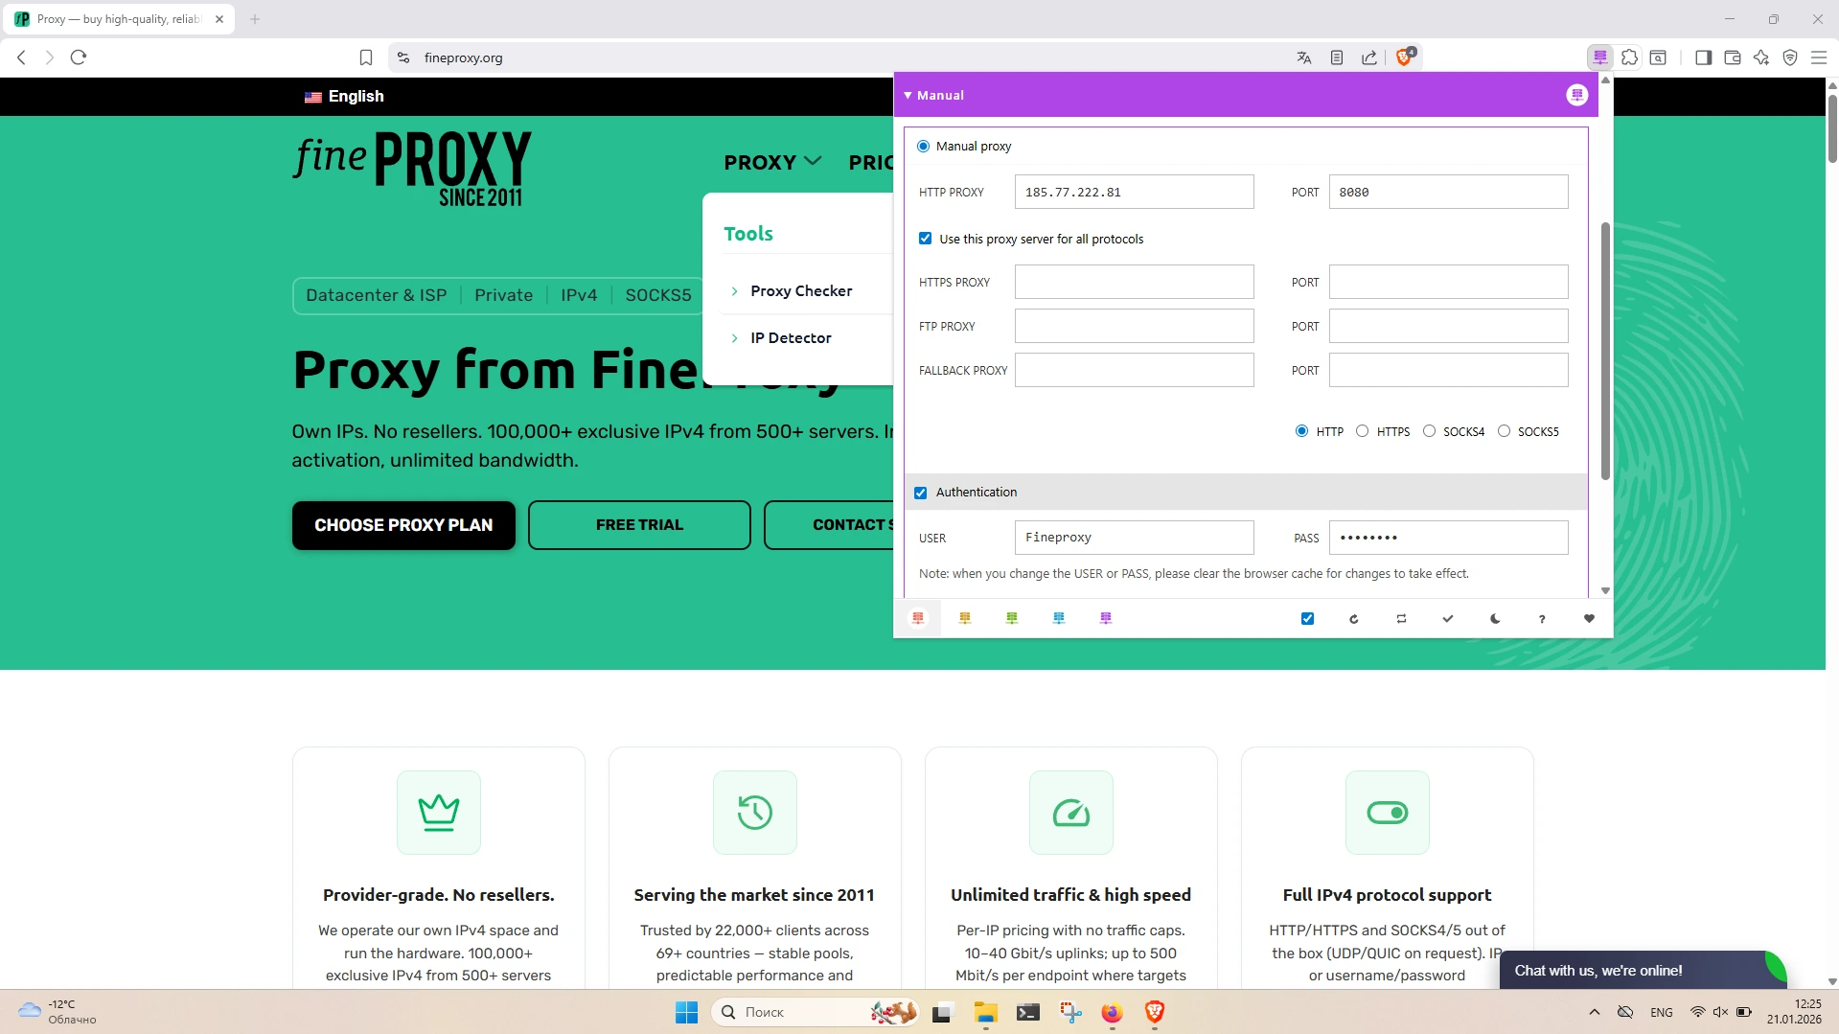Viewport: 1839px width, 1034px height.
Task: Select the orange proxy profile icon
Action: point(965,618)
